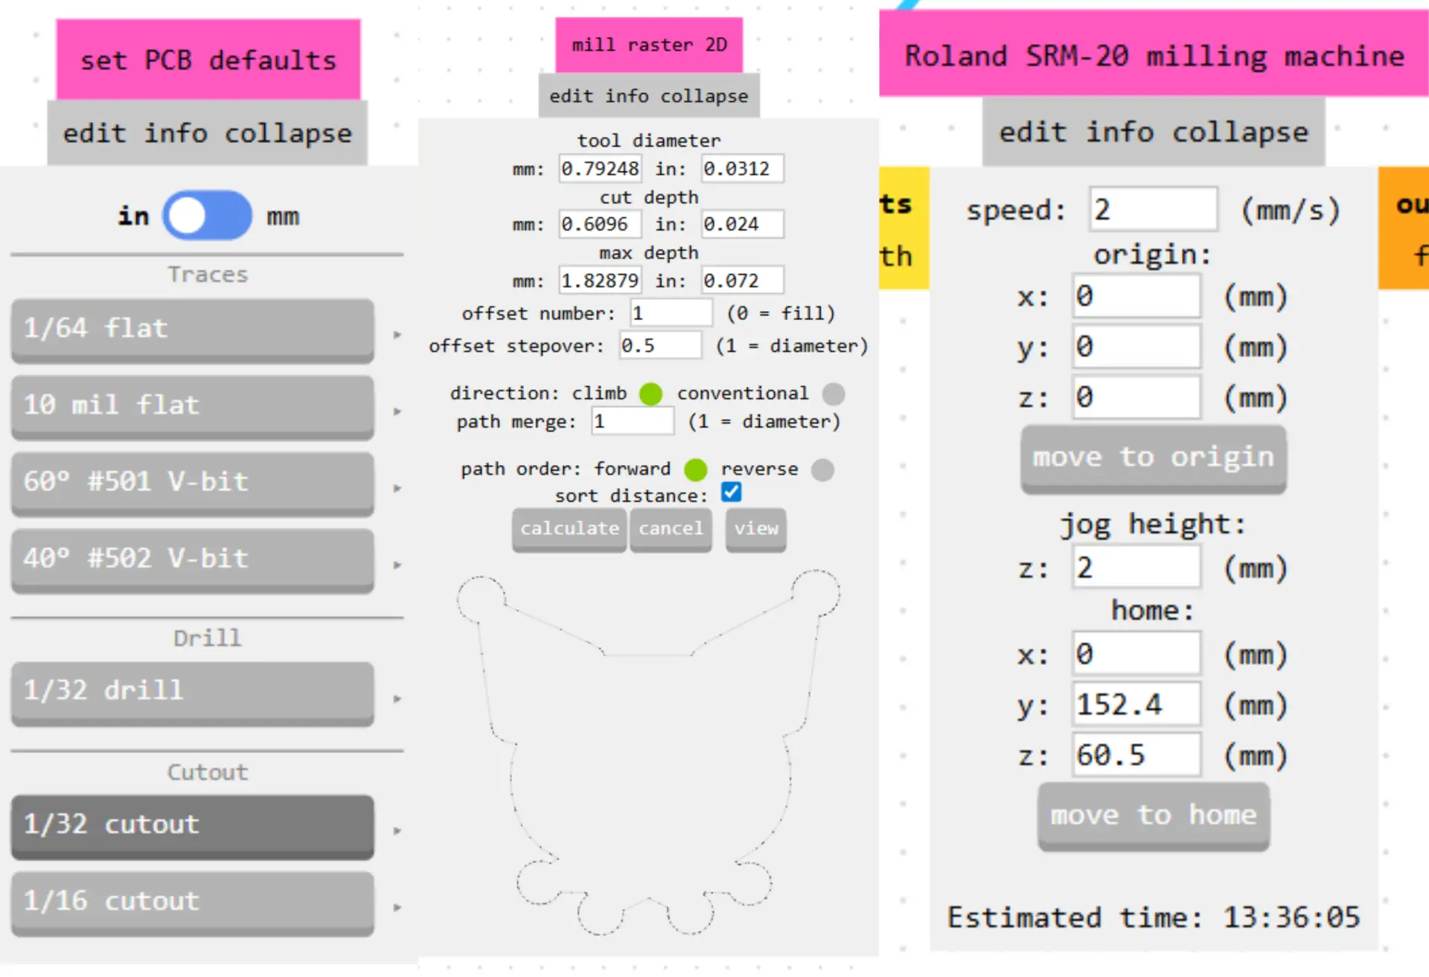Click the speed input field

[1152, 210]
